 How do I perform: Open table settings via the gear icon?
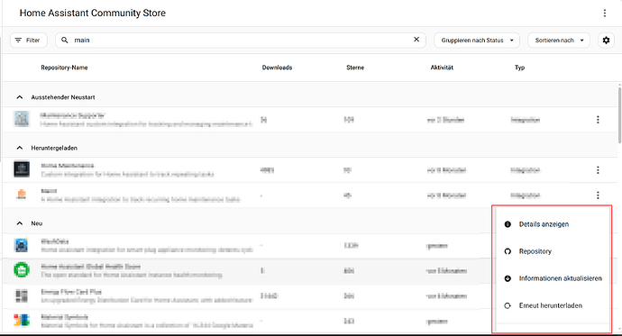click(x=606, y=41)
